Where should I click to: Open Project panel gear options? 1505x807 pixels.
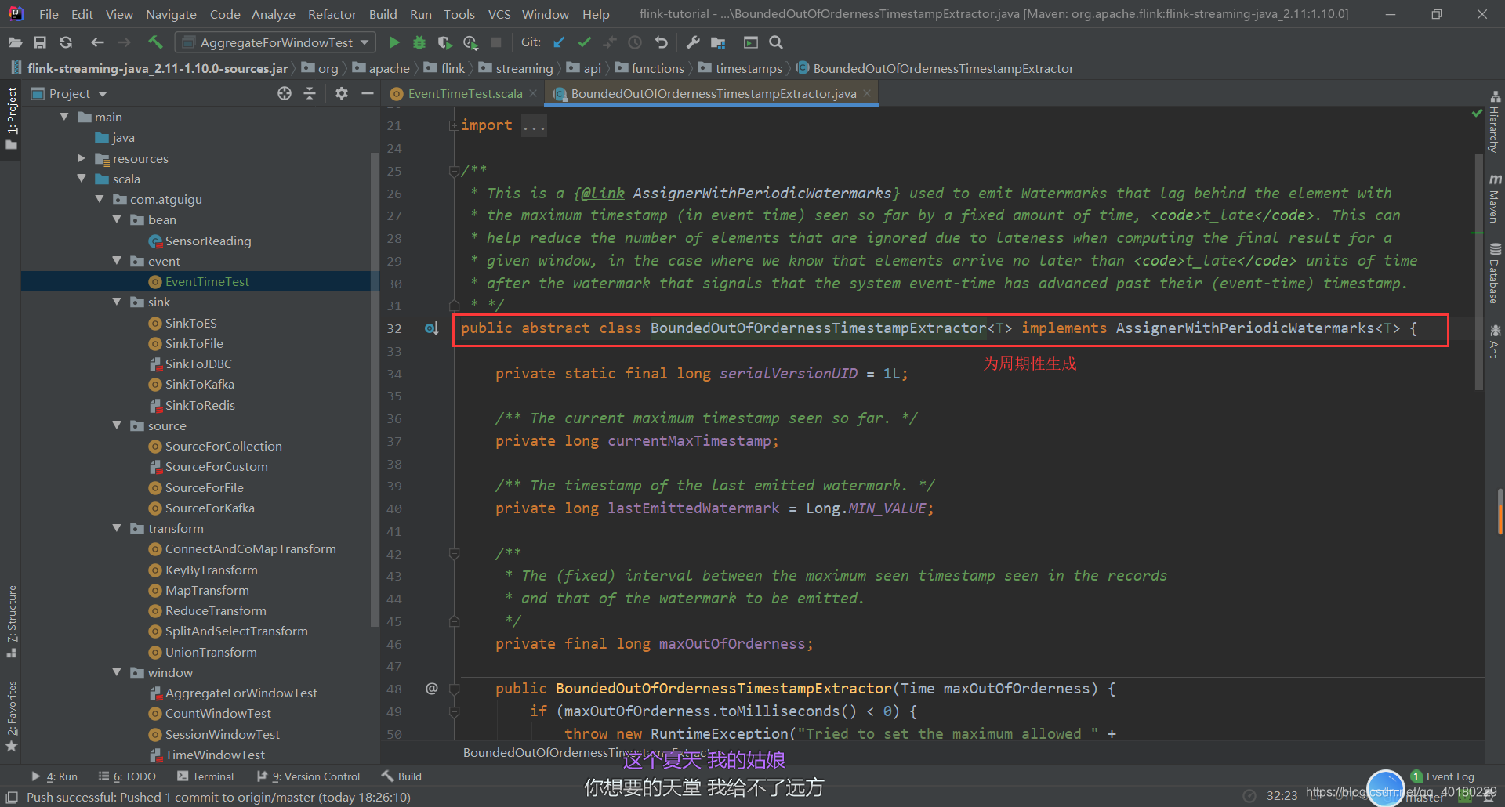341,93
